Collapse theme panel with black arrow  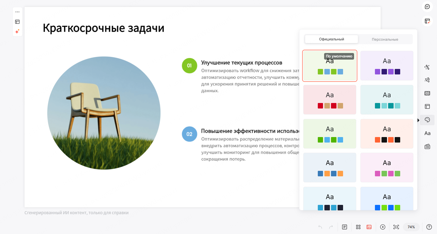point(418,120)
